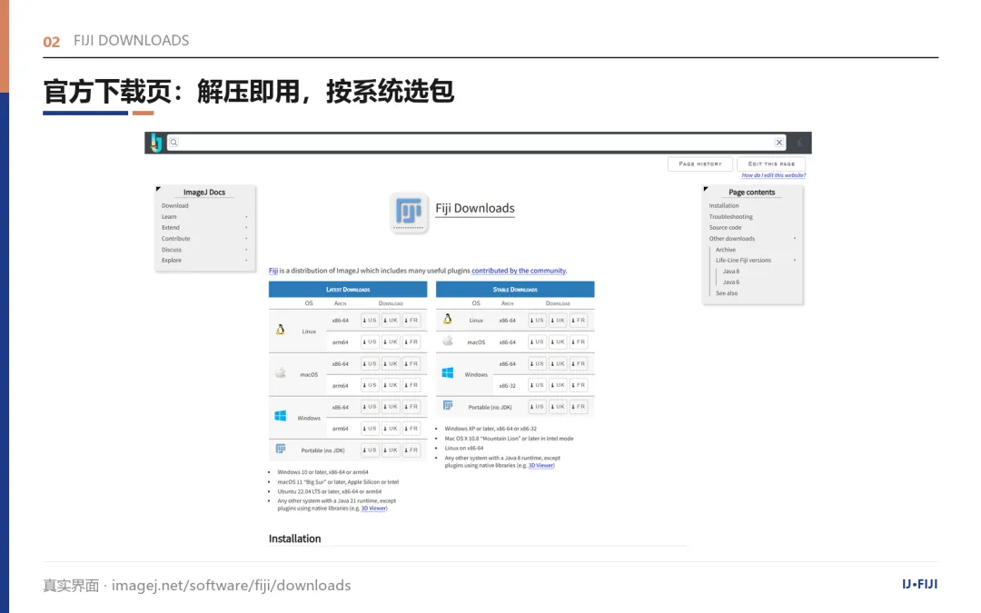981x613 pixels.
Task: Expand the Contribute submenu arrow
Action: point(246,239)
